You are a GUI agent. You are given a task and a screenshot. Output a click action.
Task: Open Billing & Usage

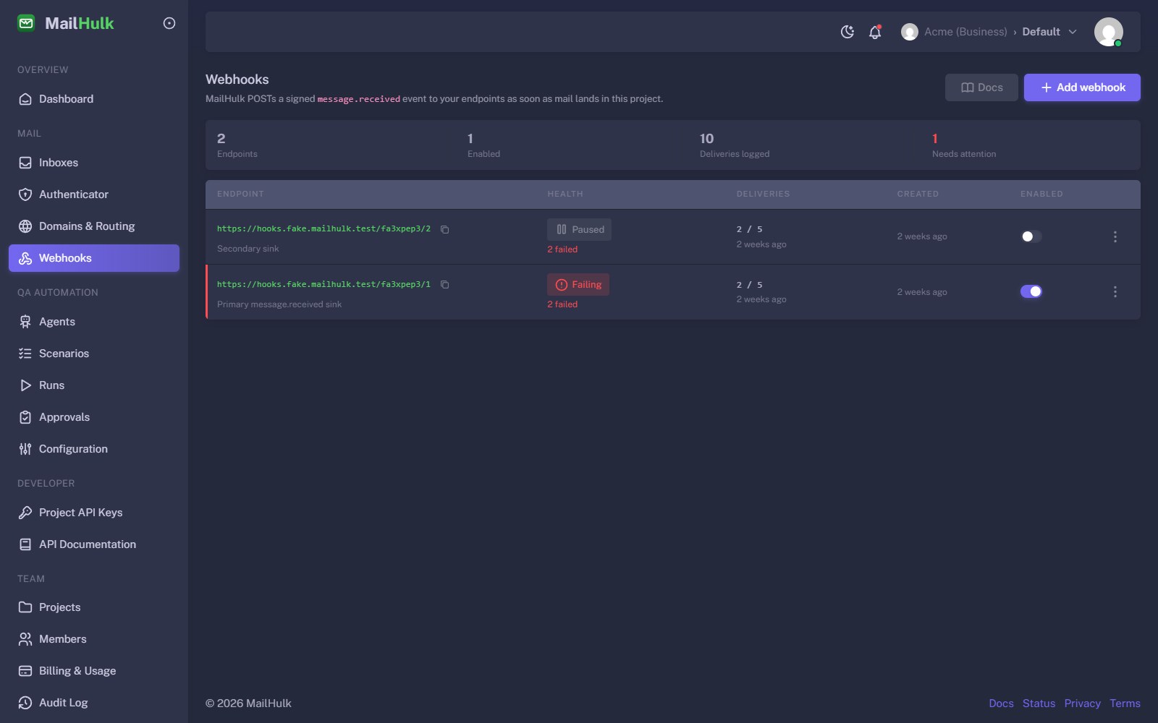94,671
